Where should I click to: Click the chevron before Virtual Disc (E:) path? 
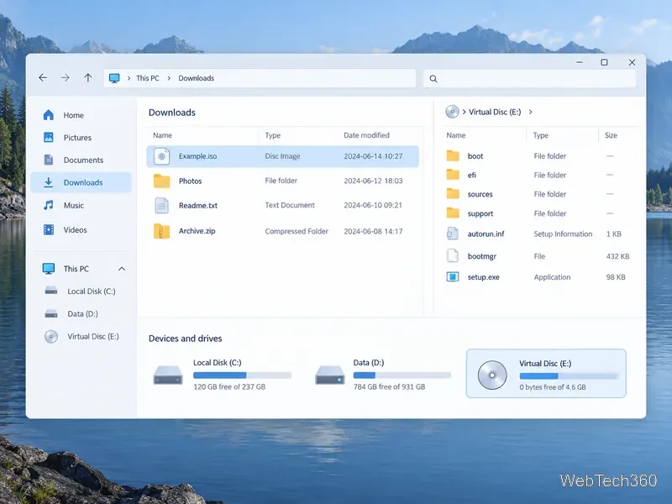[464, 112]
